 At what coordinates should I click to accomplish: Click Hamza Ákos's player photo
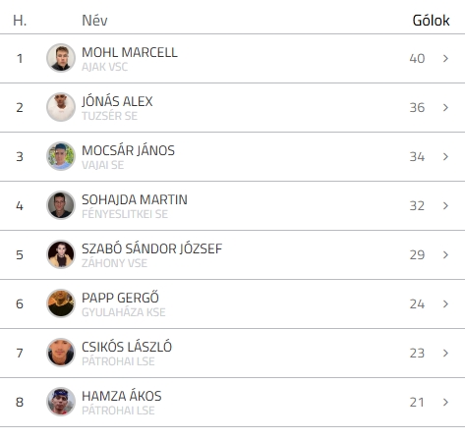point(61,402)
